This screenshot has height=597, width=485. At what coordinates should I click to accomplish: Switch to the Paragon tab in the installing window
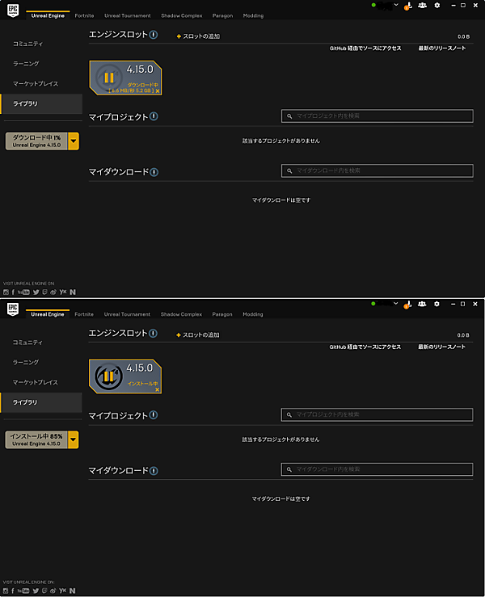pos(222,314)
